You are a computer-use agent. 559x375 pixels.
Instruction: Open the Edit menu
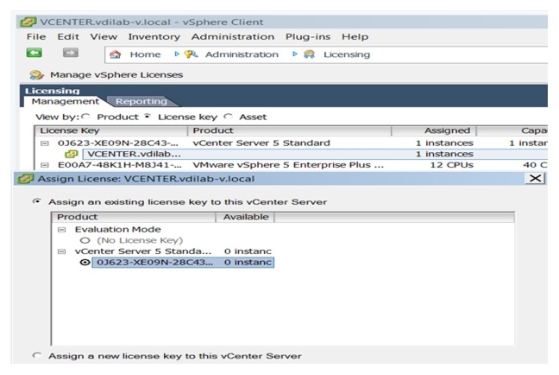pos(68,37)
